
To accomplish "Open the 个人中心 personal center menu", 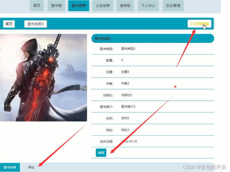I will [148, 6].
